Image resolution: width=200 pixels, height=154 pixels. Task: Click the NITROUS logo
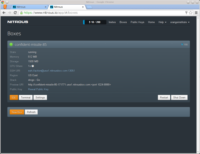click(x=18, y=22)
